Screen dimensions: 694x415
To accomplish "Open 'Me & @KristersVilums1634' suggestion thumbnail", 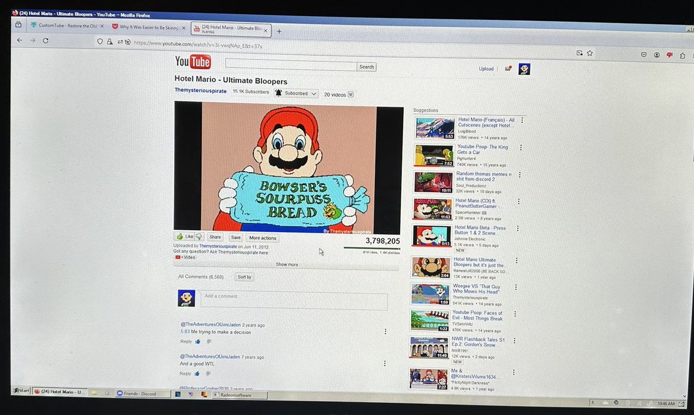I will pyautogui.click(x=429, y=378).
